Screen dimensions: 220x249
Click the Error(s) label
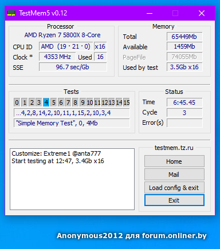(153, 122)
